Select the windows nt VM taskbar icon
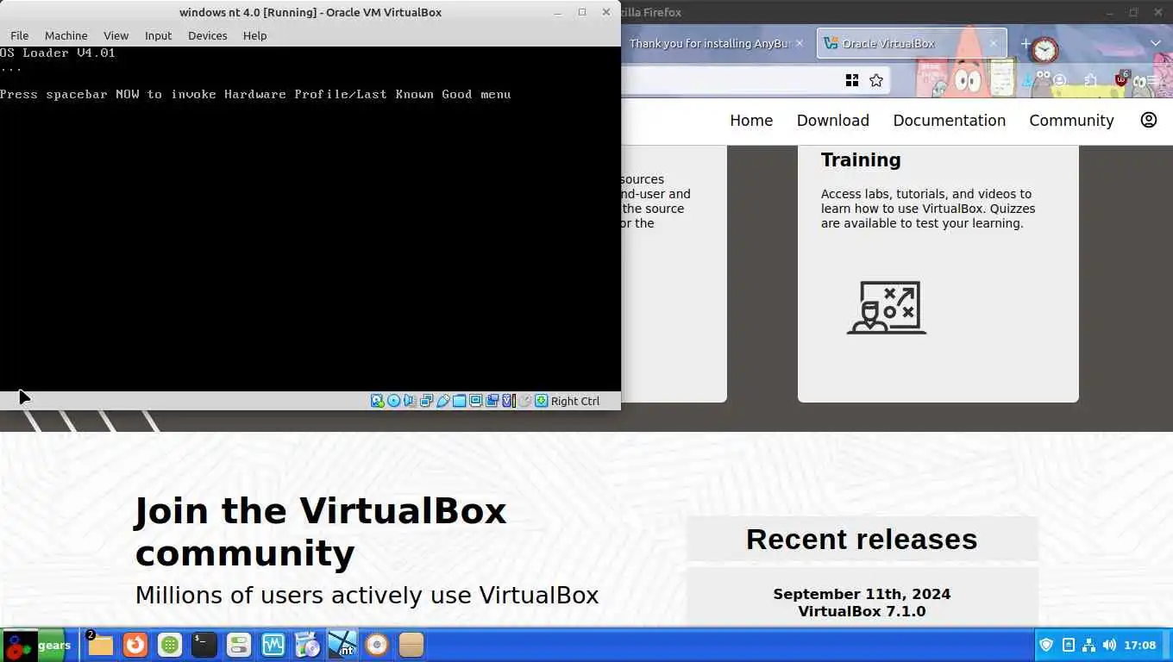Screen dimensions: 1173x662 click(x=342, y=645)
